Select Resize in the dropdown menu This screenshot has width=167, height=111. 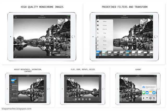tap(105, 45)
